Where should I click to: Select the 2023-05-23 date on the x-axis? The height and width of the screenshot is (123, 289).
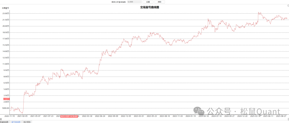click(152, 116)
